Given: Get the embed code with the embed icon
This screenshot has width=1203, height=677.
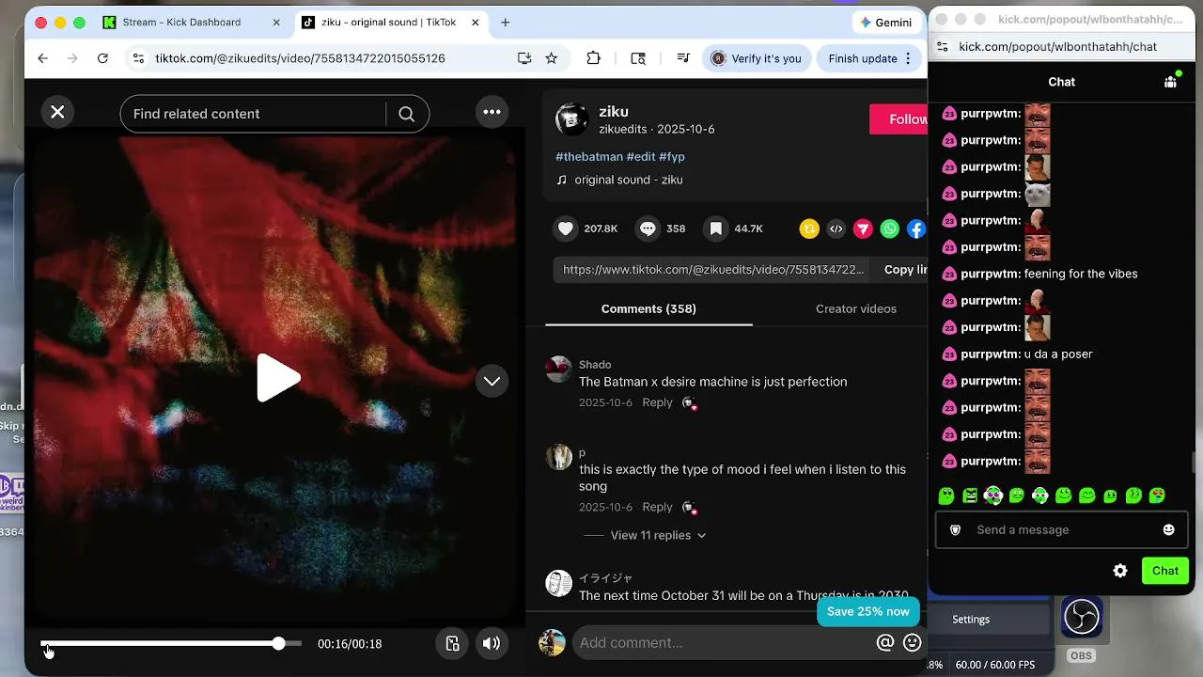Looking at the screenshot, I should click(x=836, y=228).
